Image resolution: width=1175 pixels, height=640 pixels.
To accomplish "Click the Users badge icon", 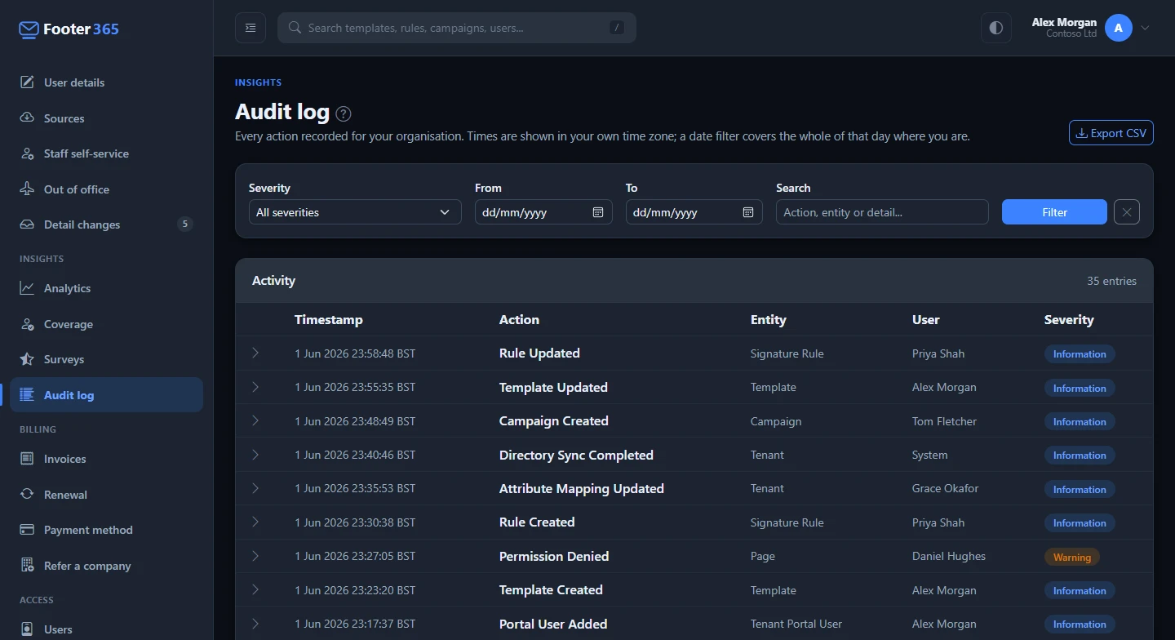I will point(27,629).
